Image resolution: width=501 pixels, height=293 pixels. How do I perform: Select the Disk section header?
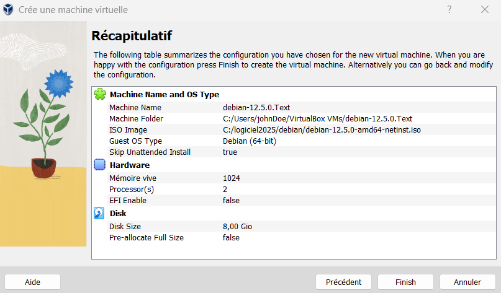click(118, 213)
